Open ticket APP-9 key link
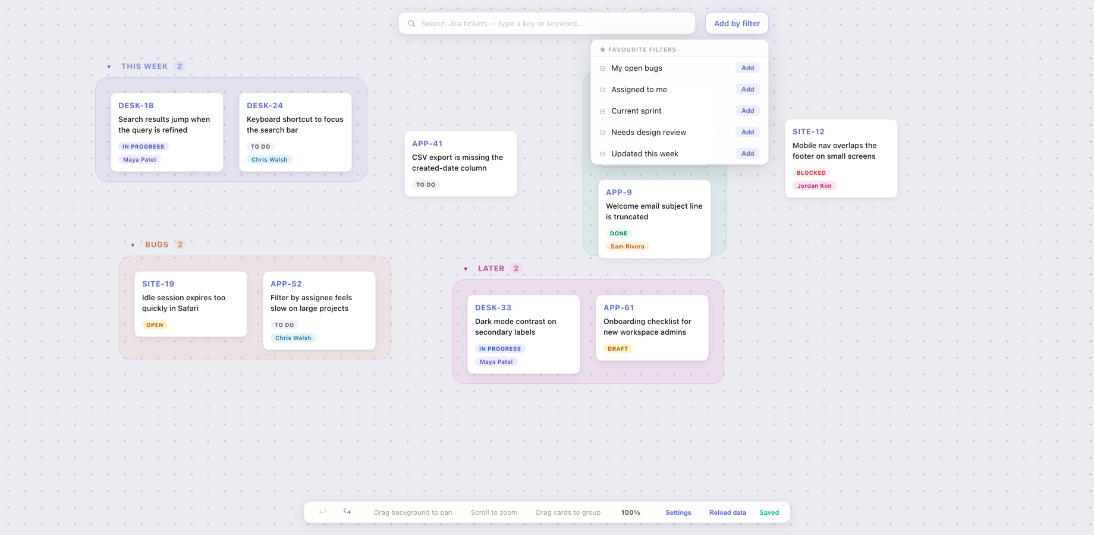The image size is (1094, 535). pos(619,192)
